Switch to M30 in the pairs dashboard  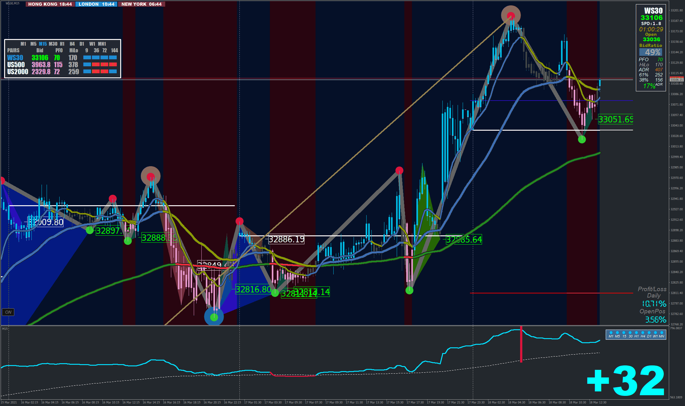[53, 44]
